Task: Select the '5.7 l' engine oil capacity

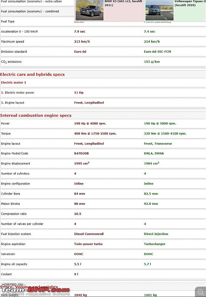Action: (x=147, y=264)
